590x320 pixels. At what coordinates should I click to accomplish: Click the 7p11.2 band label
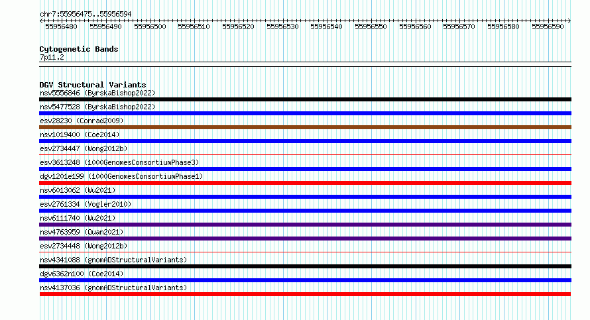point(52,58)
